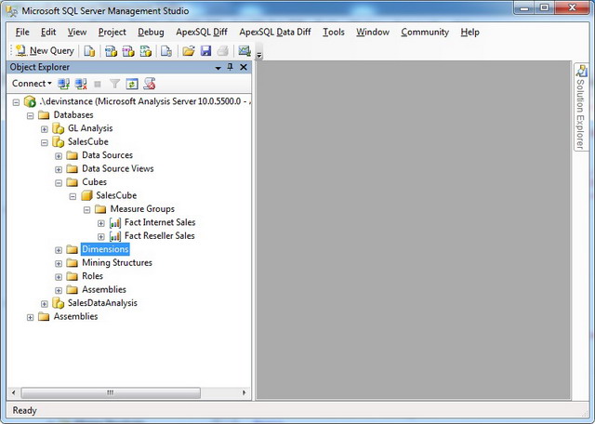
Task: Open the ApexSQL Data Diff menu
Action: click(x=275, y=33)
